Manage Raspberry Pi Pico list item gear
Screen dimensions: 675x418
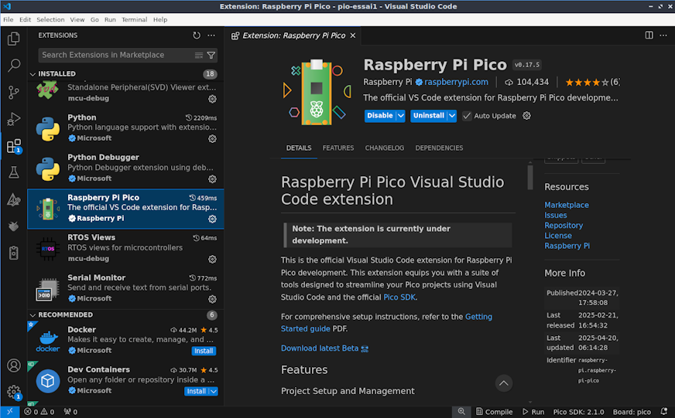[212, 219]
